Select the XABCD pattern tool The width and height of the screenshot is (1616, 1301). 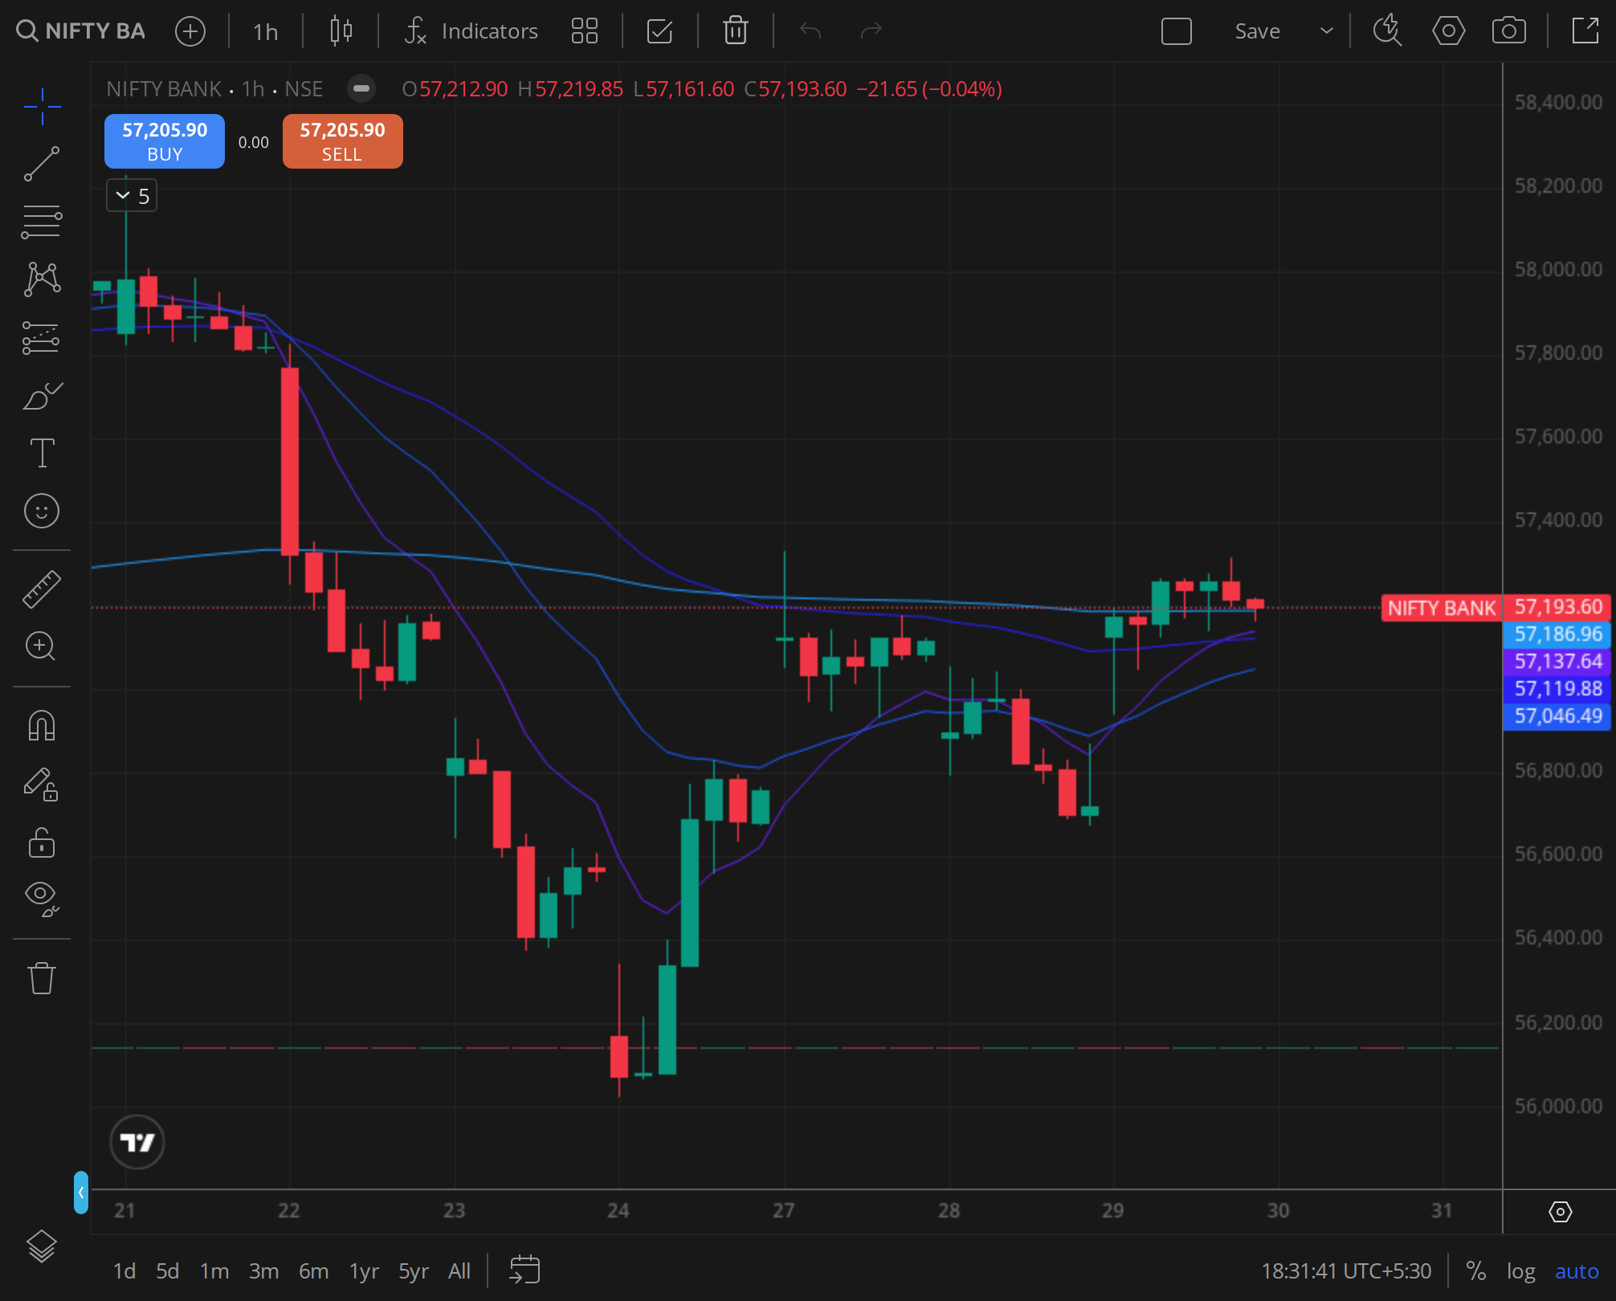pos(42,279)
